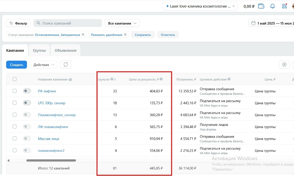
Task: Open the ЛФ плазмолифтинг campaign link
Action: pos(53,127)
